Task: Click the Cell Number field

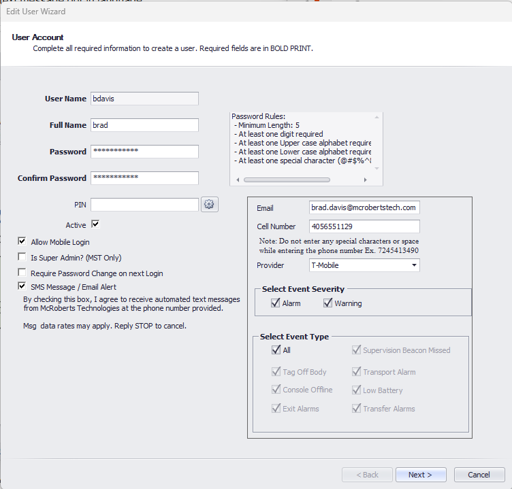Action: pyautogui.click(x=364, y=226)
